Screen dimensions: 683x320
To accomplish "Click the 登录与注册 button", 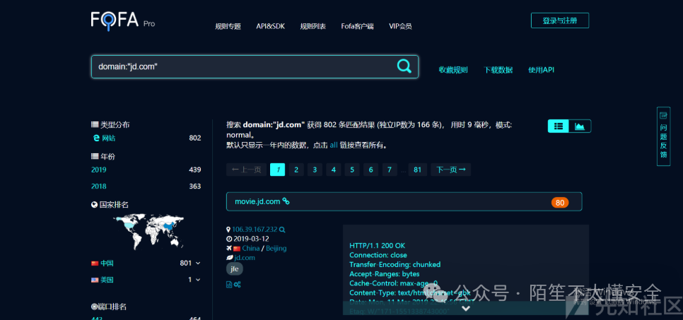I will (560, 20).
